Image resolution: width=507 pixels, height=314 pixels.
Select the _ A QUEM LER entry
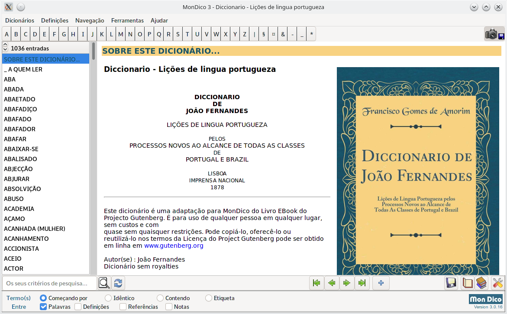point(45,69)
